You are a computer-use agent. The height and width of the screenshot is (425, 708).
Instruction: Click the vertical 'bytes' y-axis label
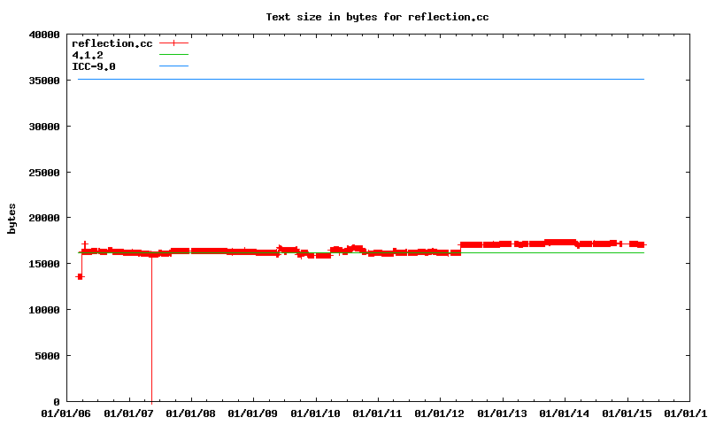tap(12, 218)
